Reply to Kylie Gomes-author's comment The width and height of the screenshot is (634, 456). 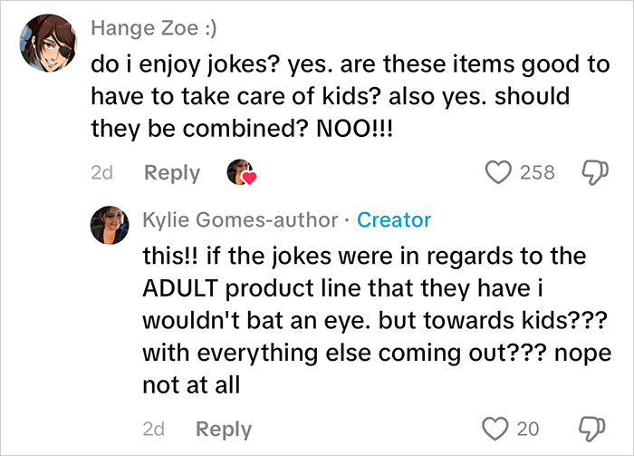pos(224,430)
